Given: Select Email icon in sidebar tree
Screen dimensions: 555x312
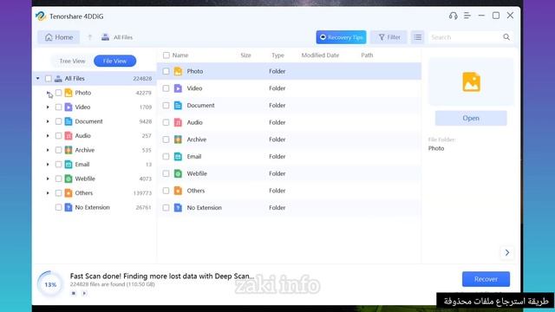Looking at the screenshot, I should tap(69, 164).
